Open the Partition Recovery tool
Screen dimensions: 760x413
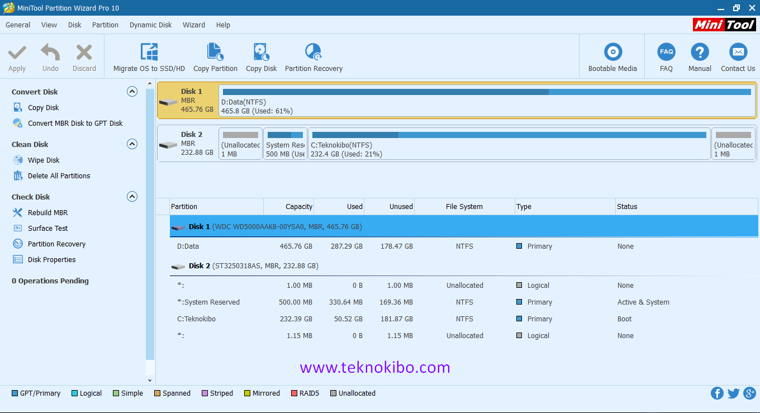pos(313,56)
